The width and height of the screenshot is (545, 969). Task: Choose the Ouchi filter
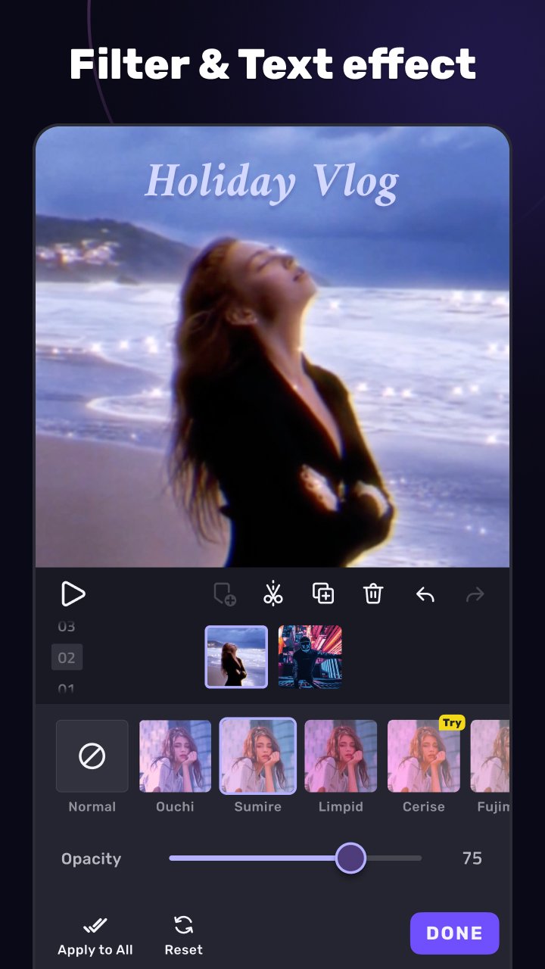pos(175,756)
